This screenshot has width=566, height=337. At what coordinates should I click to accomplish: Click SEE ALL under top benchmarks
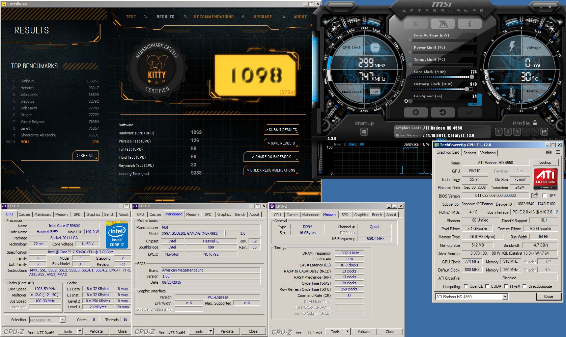85,155
